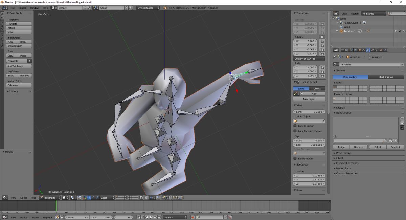Expand the Inverse Kinematics panel
Screen dimensions: 406x220
347,163
